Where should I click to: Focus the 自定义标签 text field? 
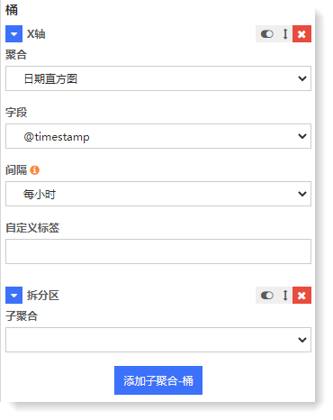[158, 251]
